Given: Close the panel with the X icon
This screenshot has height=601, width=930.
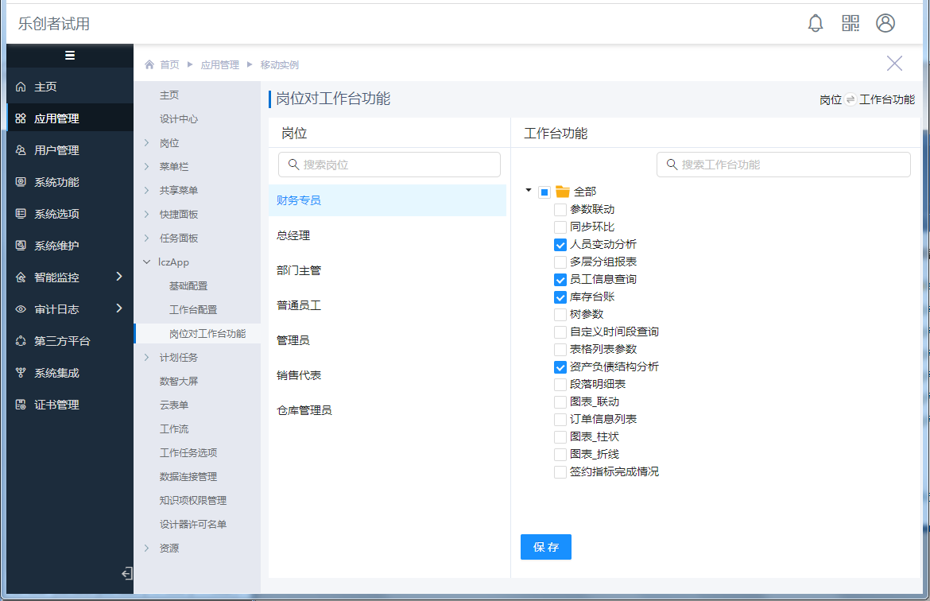Looking at the screenshot, I should 894,64.
